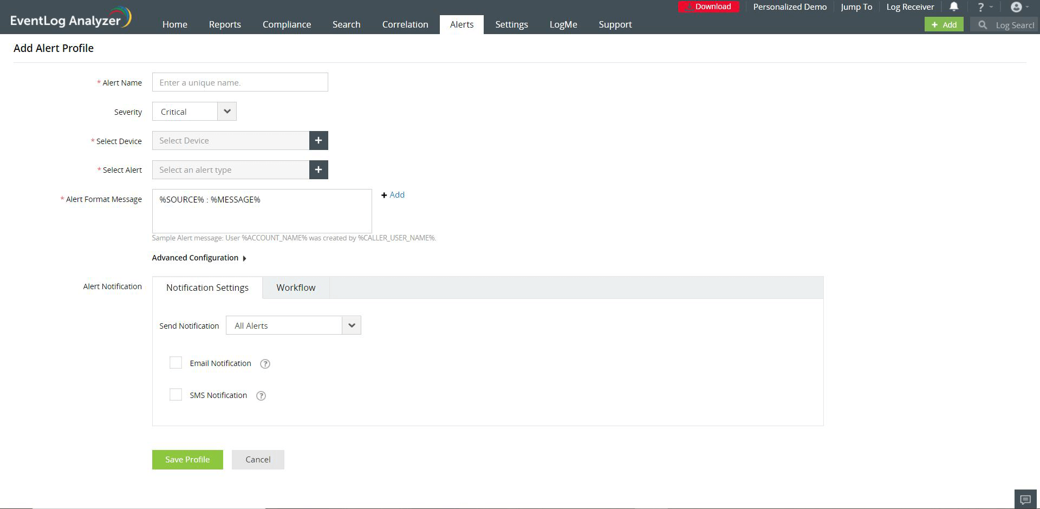
Task: Click the plus button beside Select Alert
Action: [318, 170]
